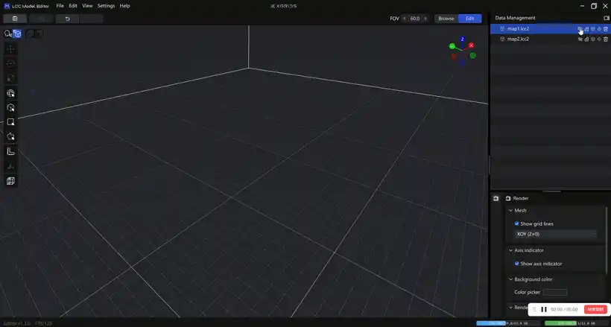Click the FPS readout in the status bar

(x=44, y=323)
